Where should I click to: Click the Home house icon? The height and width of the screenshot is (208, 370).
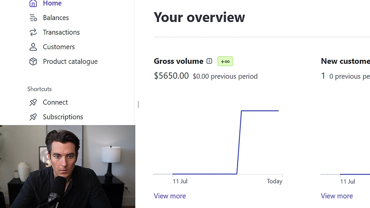click(x=33, y=3)
